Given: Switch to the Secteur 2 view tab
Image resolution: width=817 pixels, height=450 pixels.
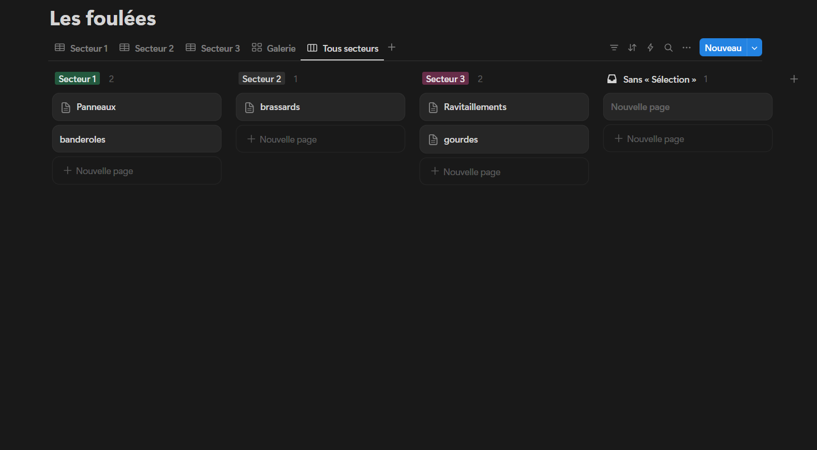Looking at the screenshot, I should point(146,48).
